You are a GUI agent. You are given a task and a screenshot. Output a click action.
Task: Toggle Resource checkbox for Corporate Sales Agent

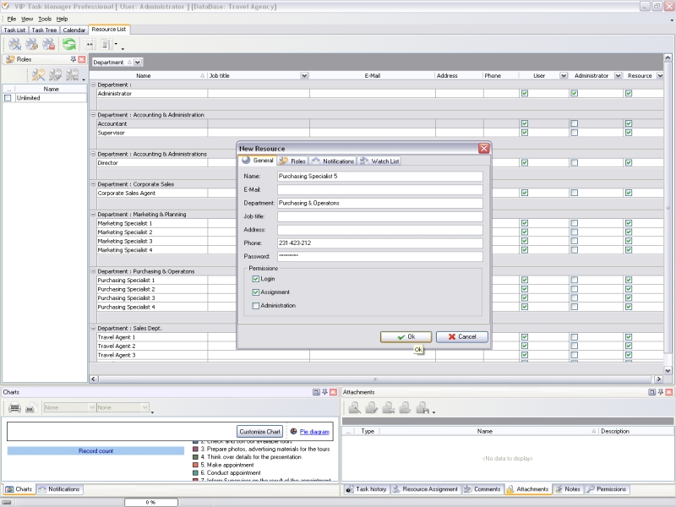pyautogui.click(x=629, y=193)
